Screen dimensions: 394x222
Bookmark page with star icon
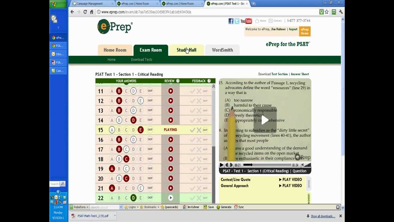click(x=327, y=12)
